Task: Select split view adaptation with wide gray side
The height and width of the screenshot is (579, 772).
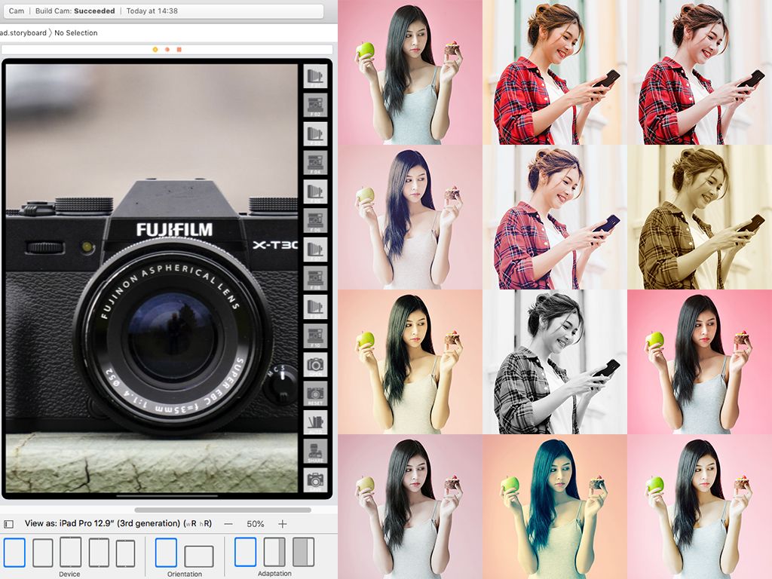Action: point(304,552)
